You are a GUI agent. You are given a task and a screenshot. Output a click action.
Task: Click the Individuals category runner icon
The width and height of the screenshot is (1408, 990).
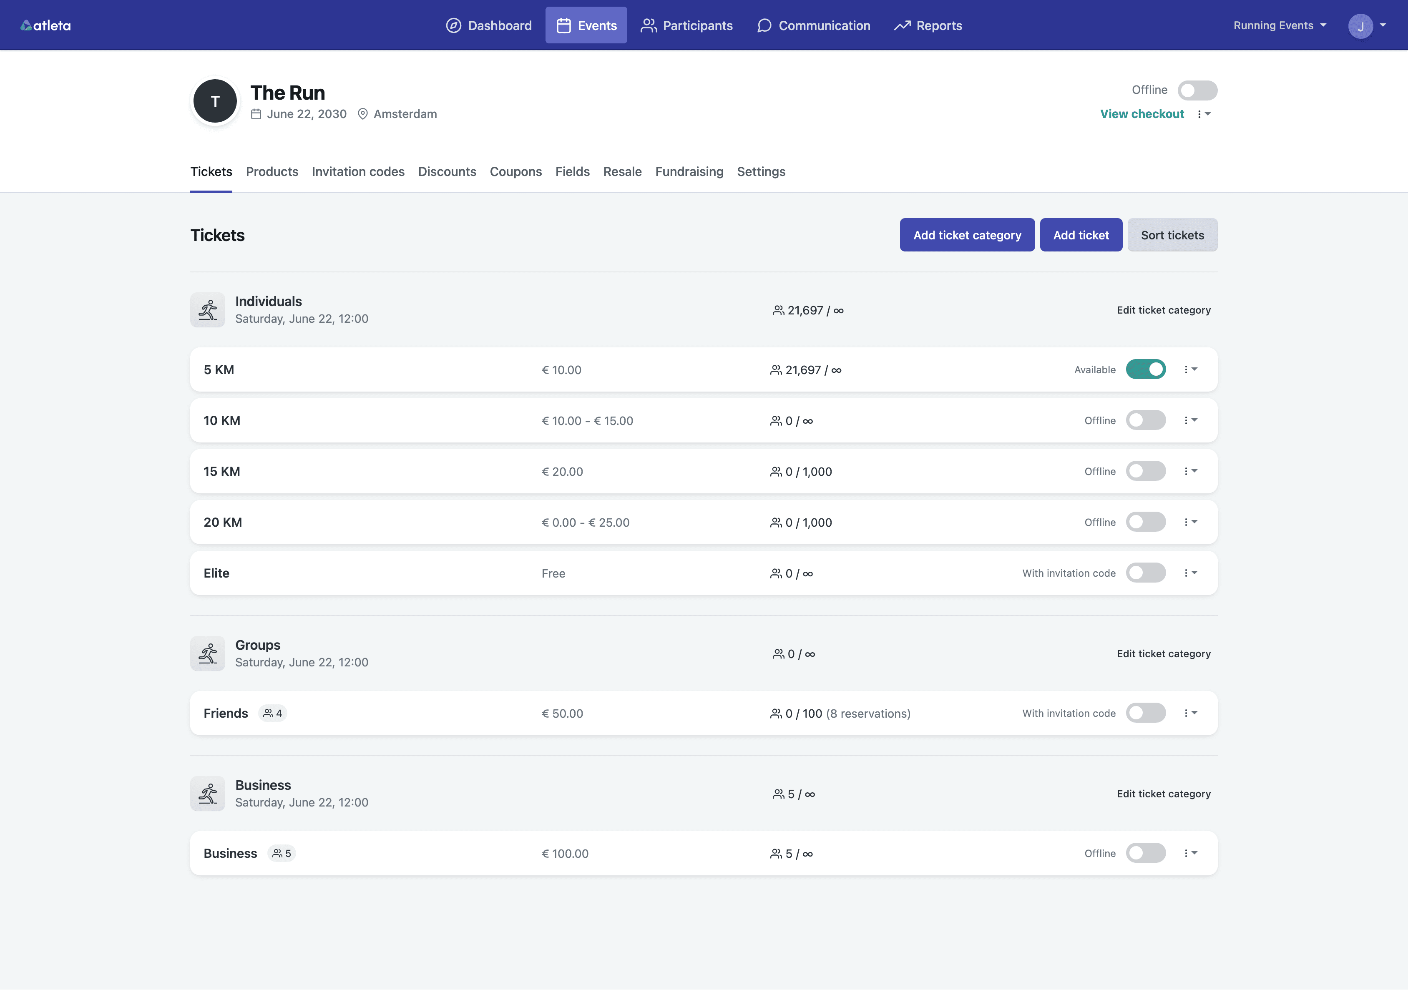click(208, 310)
